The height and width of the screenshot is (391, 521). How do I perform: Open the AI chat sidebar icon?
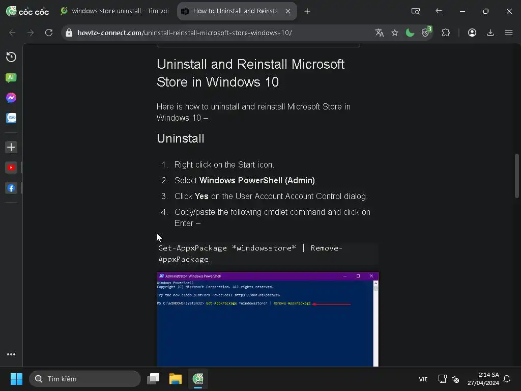pyautogui.click(x=11, y=78)
